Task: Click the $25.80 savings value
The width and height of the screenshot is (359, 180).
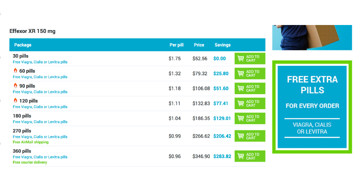Action: tap(221, 74)
